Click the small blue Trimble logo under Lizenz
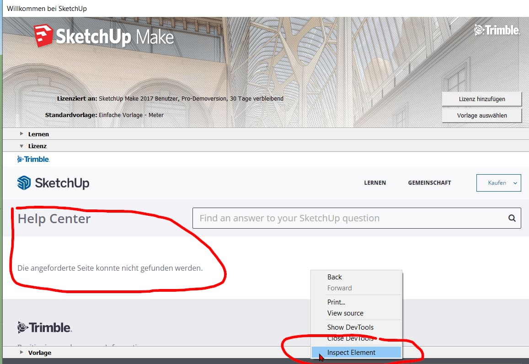 [33, 159]
